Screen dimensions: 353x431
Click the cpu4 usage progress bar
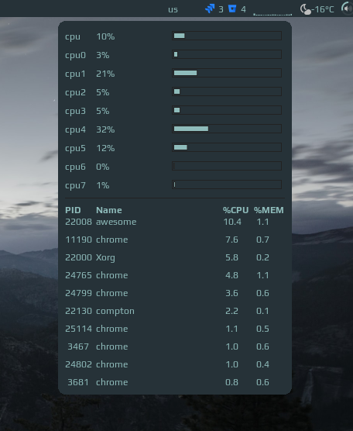227,129
